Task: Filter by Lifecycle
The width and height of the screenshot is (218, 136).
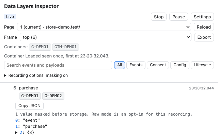Action: pos(202,65)
